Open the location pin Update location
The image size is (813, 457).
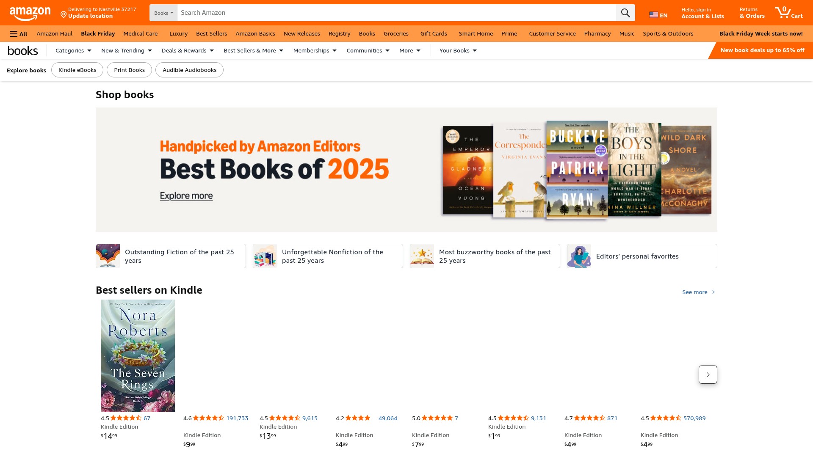click(98, 13)
